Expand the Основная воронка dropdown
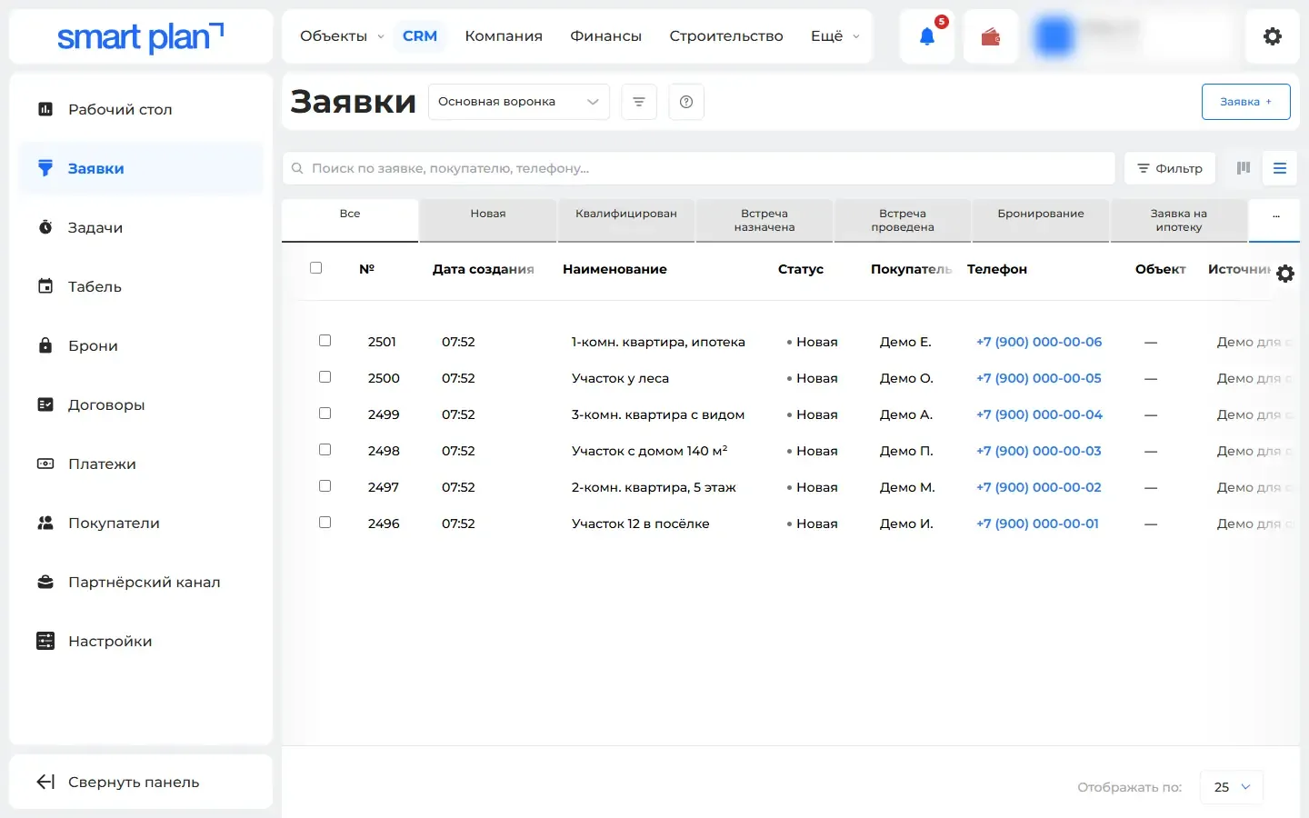 point(519,102)
